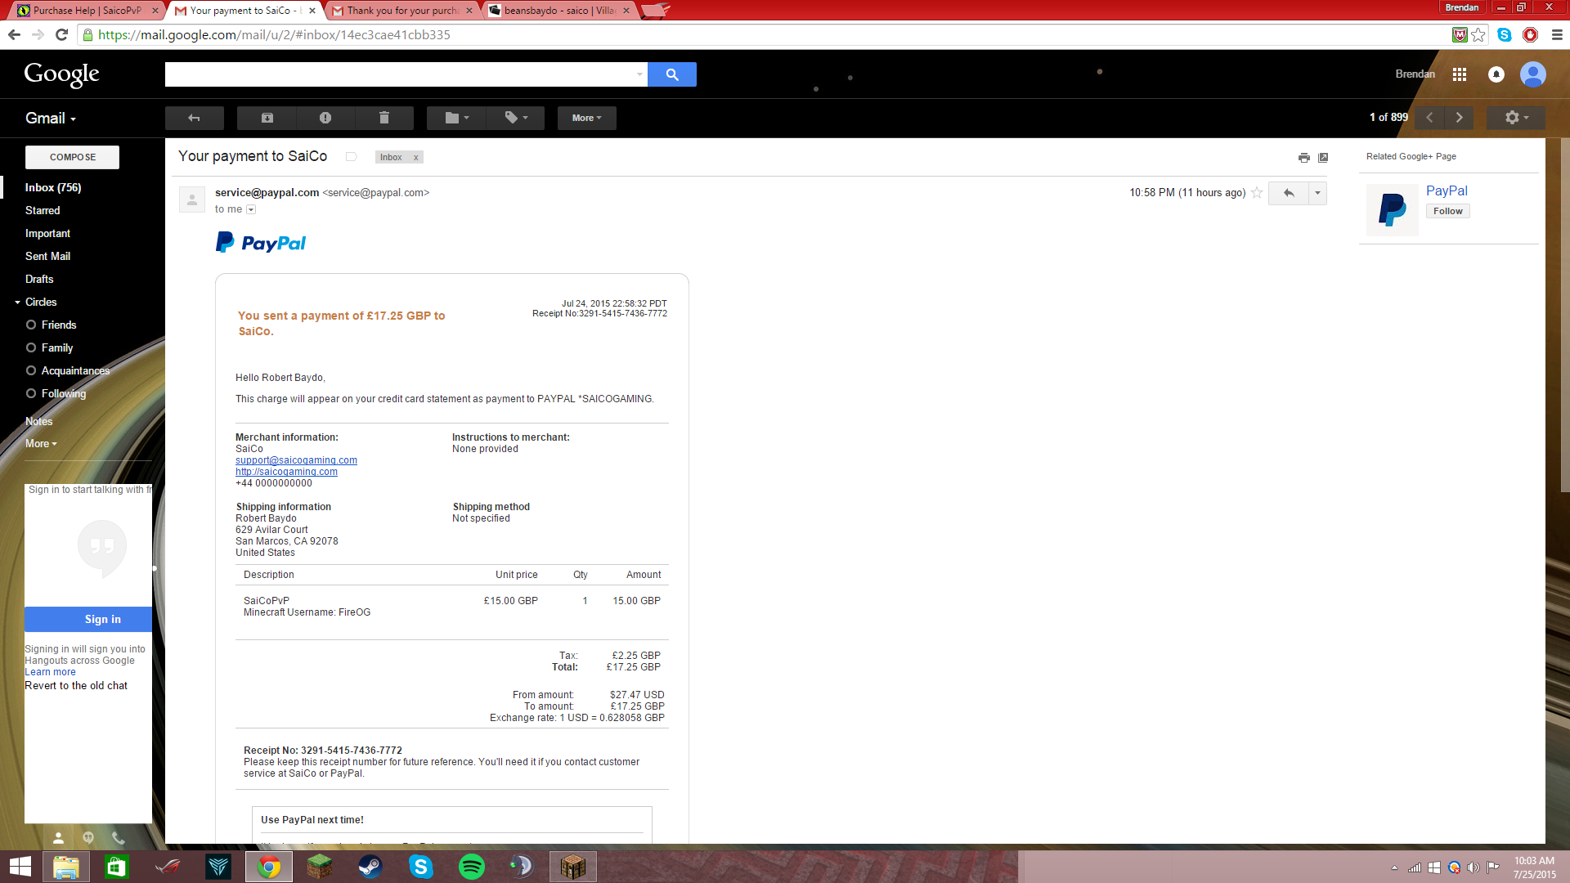Click the Compose button

point(72,157)
